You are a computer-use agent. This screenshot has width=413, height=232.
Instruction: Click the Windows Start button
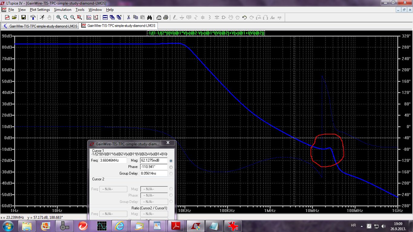(8, 226)
